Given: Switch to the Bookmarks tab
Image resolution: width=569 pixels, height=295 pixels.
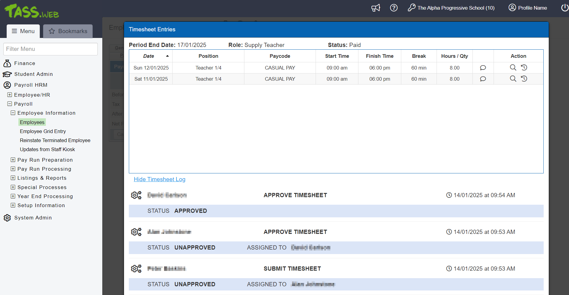Looking at the screenshot, I should click(x=68, y=31).
